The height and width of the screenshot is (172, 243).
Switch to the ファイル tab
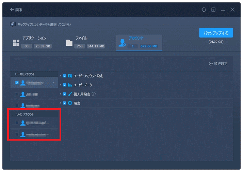point(86,42)
